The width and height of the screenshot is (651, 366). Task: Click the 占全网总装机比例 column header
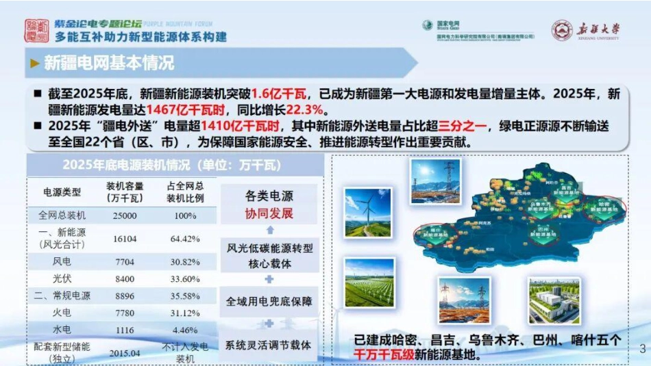[x=185, y=192]
